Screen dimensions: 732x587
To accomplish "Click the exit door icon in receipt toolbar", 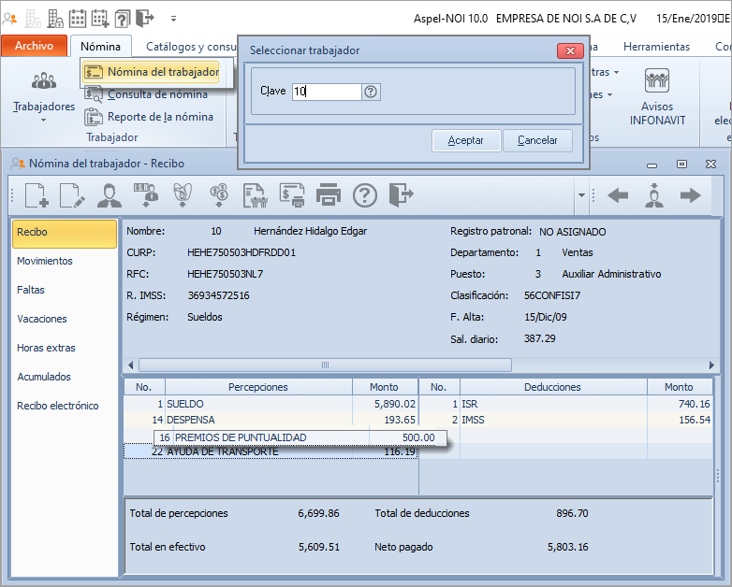I will coord(401,195).
